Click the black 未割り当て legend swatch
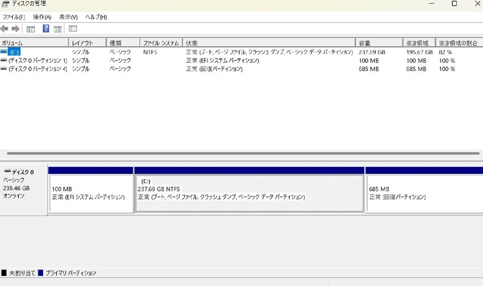 (4, 273)
